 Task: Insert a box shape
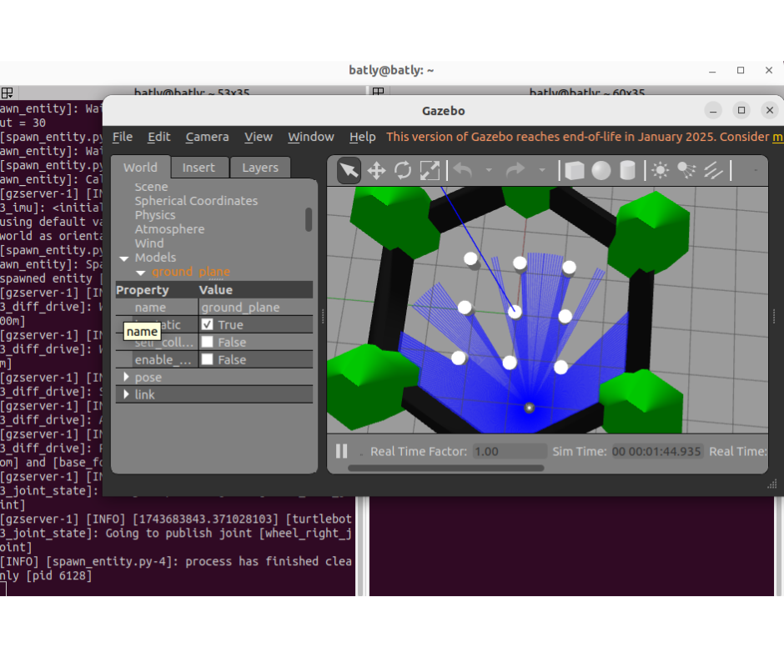click(574, 171)
